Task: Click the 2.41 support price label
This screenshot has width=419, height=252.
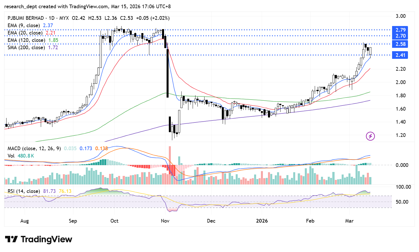Action: coord(400,55)
